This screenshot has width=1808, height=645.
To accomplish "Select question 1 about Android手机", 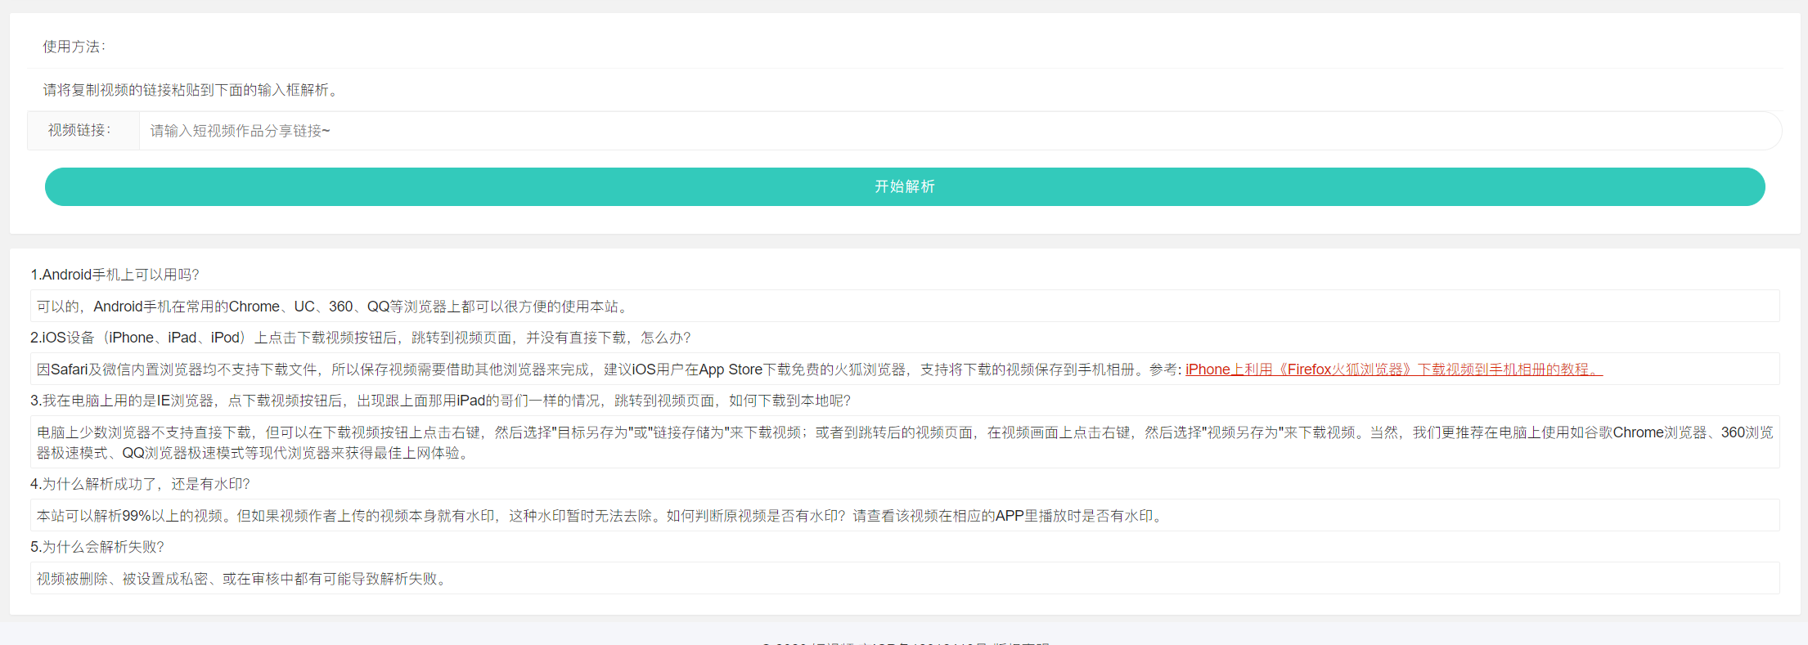I will point(115,275).
